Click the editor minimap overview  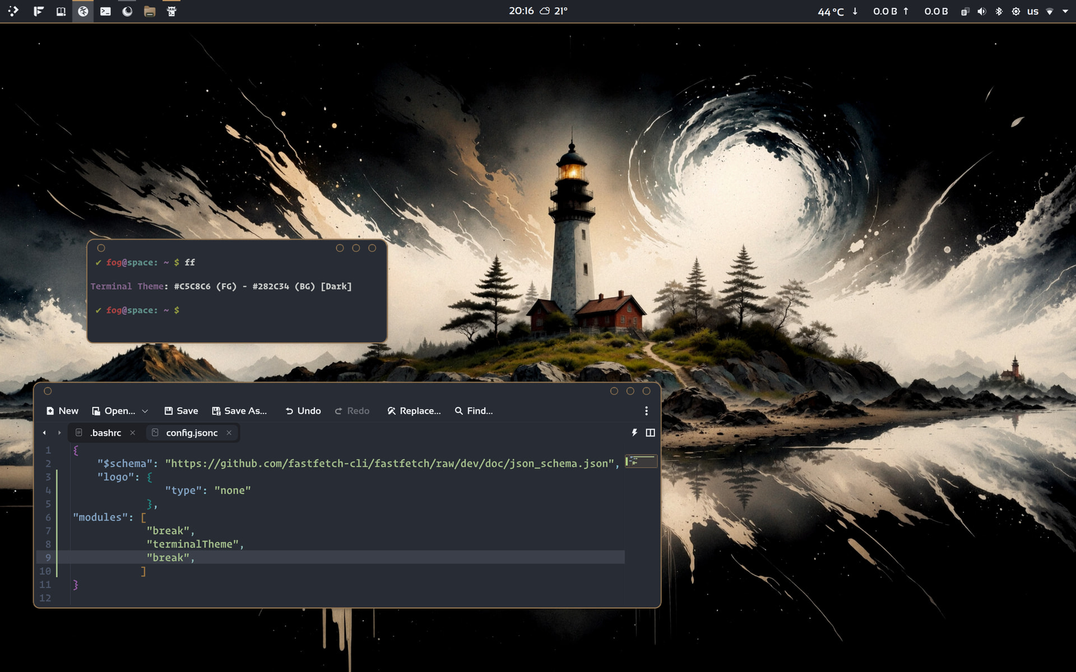(x=641, y=461)
